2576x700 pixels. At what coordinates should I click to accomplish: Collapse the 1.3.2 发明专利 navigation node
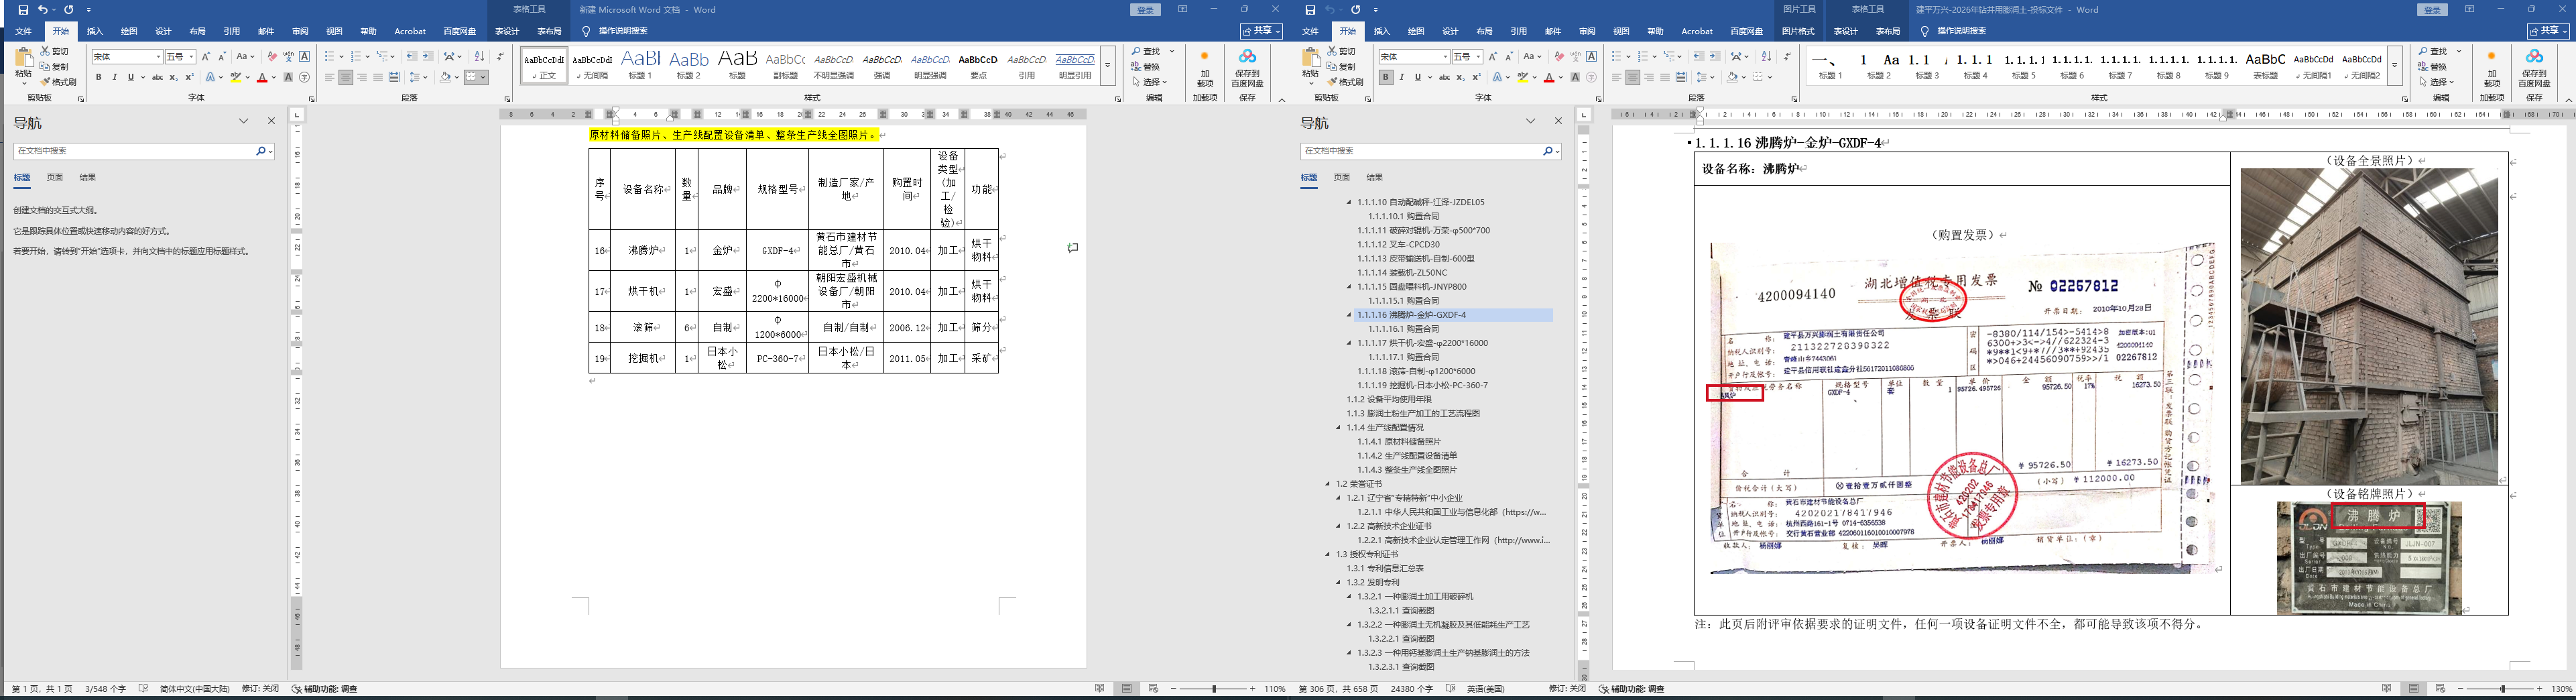pyautogui.click(x=1338, y=582)
